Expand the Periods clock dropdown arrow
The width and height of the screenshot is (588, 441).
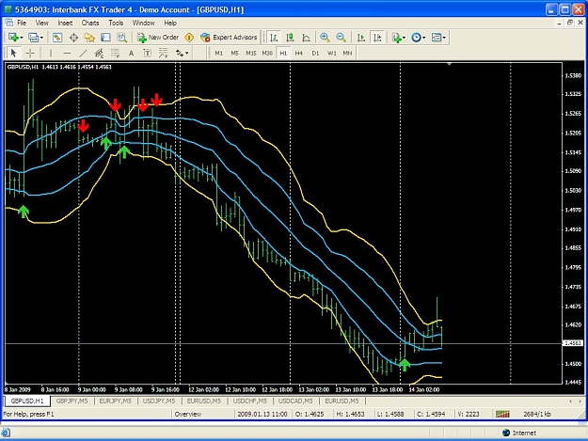[x=424, y=38]
